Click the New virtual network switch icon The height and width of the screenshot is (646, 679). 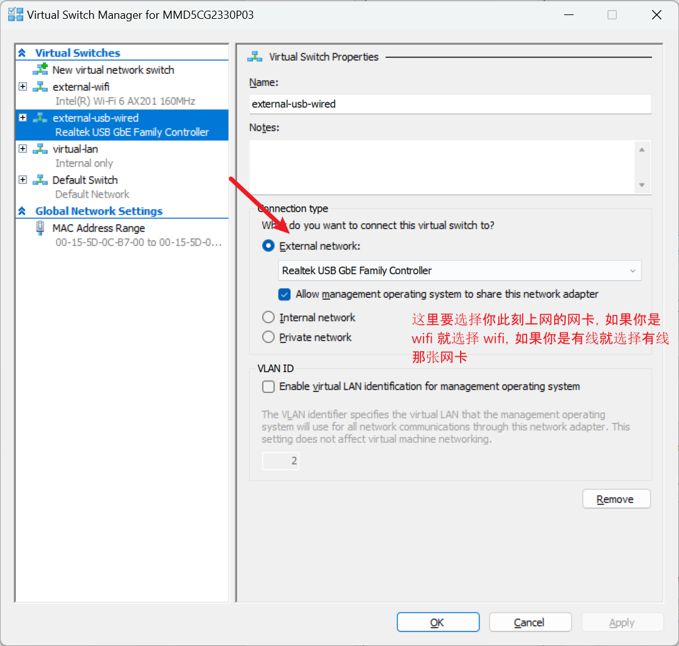(x=40, y=70)
